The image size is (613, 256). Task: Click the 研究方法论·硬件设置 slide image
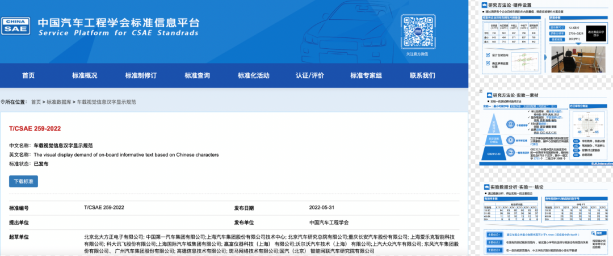(x=546, y=38)
